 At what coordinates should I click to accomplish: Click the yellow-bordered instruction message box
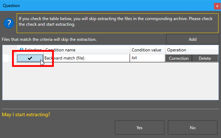pyautogui.click(x=118, y=23)
